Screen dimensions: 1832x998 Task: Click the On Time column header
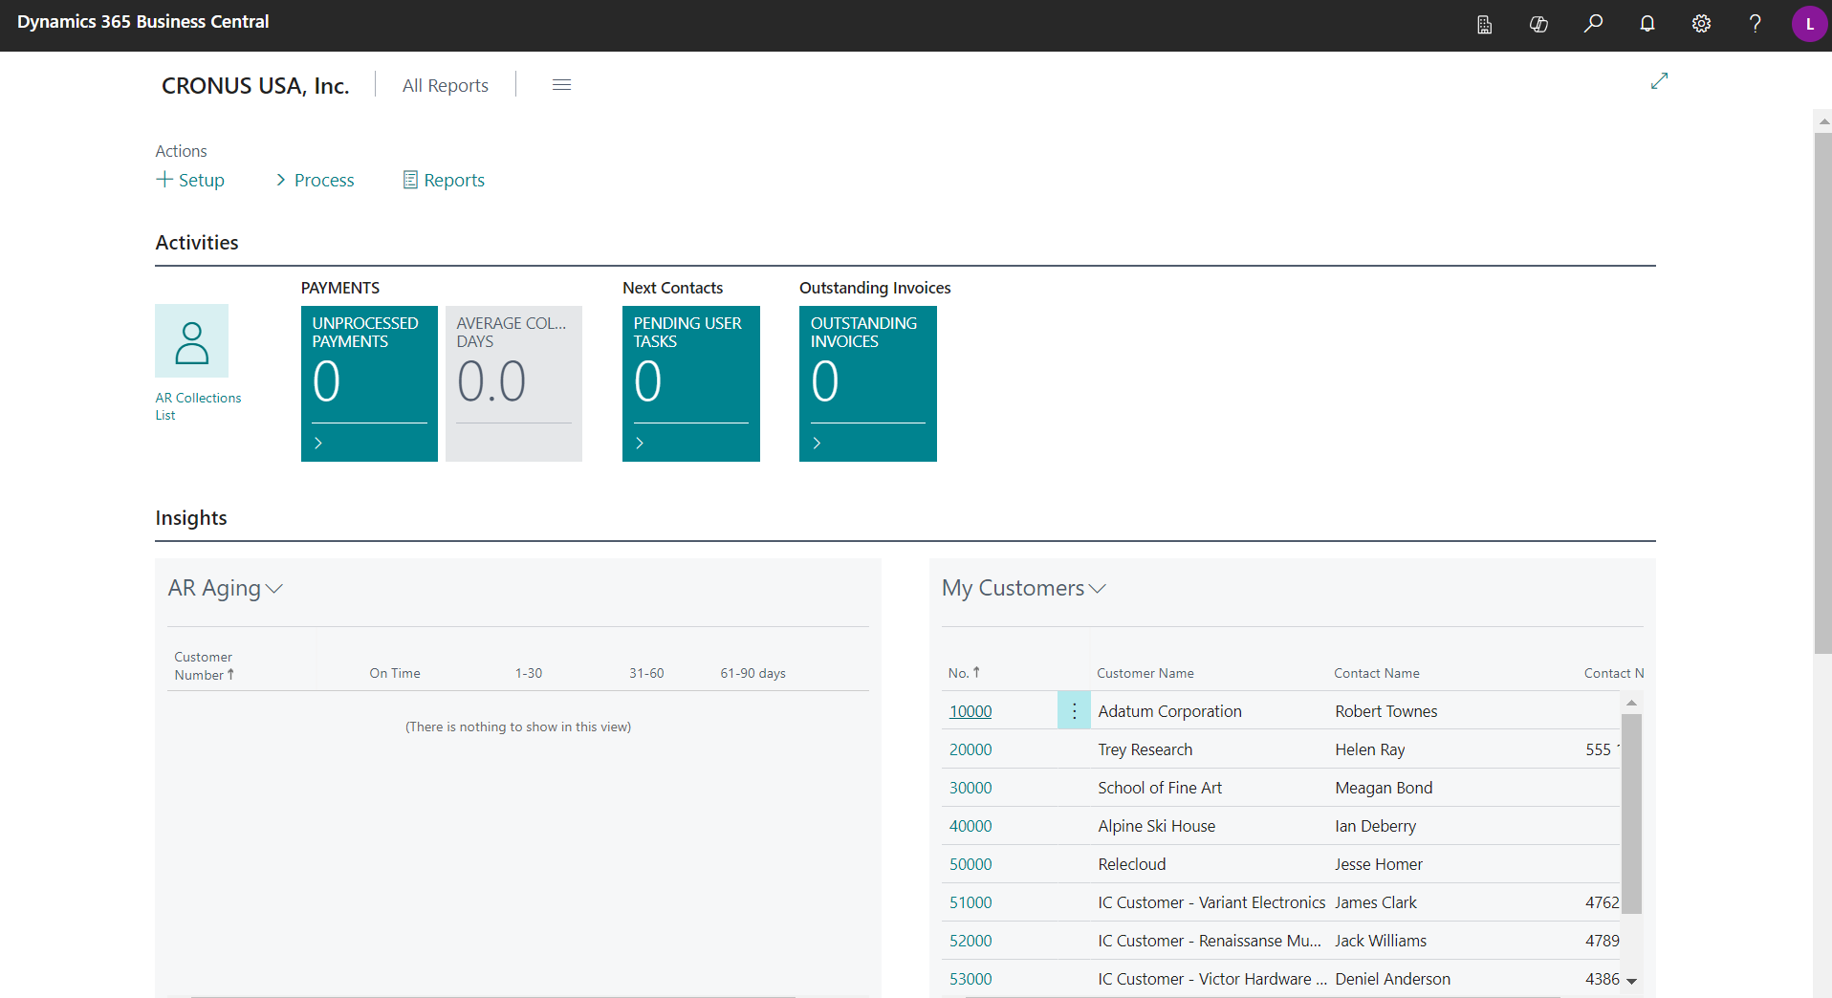tap(395, 673)
